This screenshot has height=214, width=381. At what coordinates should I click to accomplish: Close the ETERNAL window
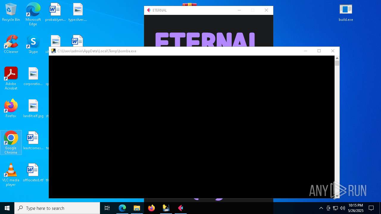266,10
